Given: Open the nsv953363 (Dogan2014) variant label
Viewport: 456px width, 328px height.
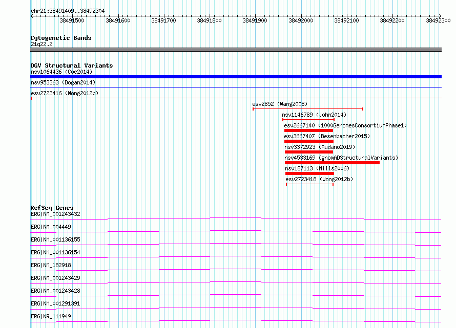Looking at the screenshot, I should pyautogui.click(x=63, y=82).
